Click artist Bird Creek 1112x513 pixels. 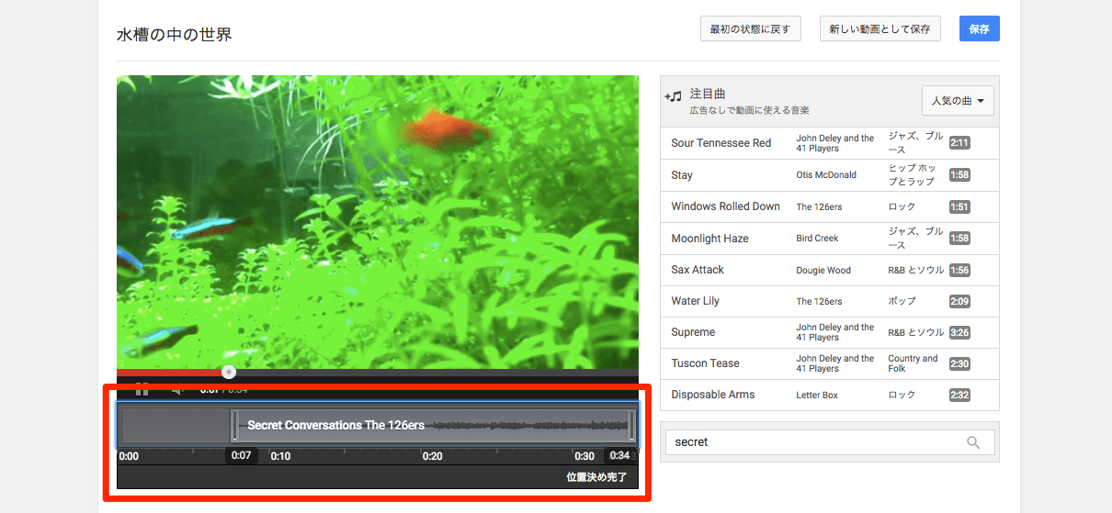point(817,239)
